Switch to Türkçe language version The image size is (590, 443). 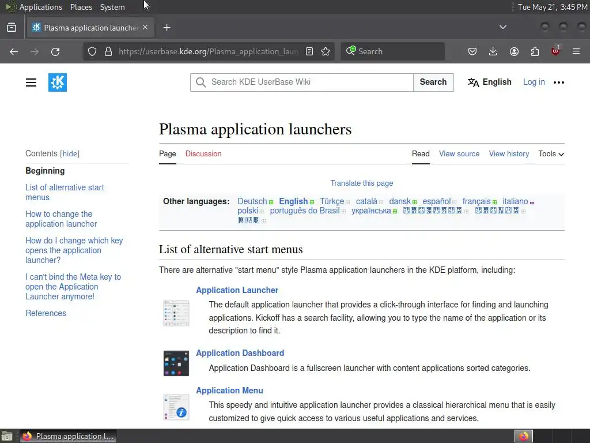pos(331,201)
